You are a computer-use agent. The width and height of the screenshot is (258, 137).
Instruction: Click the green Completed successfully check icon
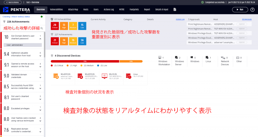(x=203, y=2)
